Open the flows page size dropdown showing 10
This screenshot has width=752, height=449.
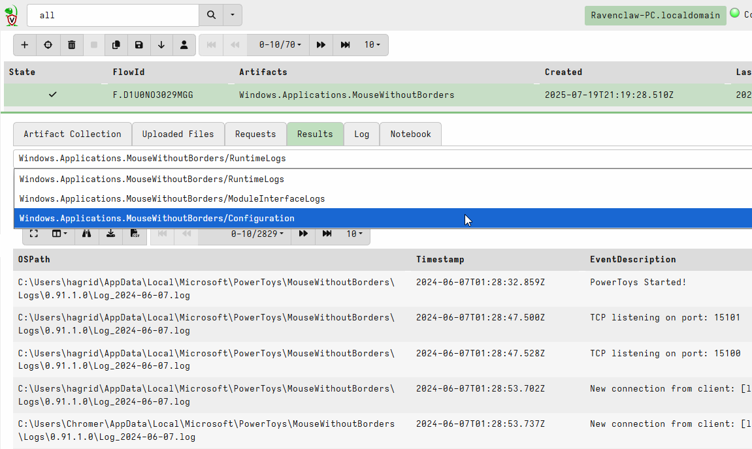pos(372,45)
